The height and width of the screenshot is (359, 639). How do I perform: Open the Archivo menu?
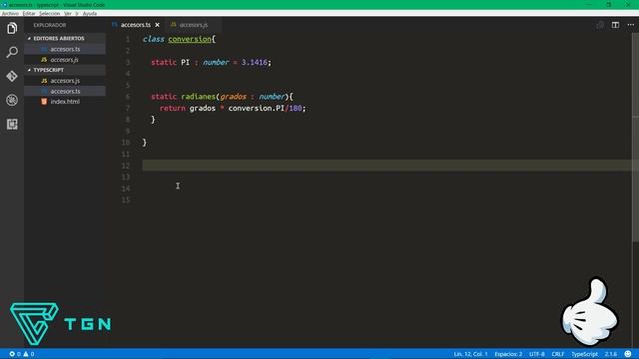[10, 13]
